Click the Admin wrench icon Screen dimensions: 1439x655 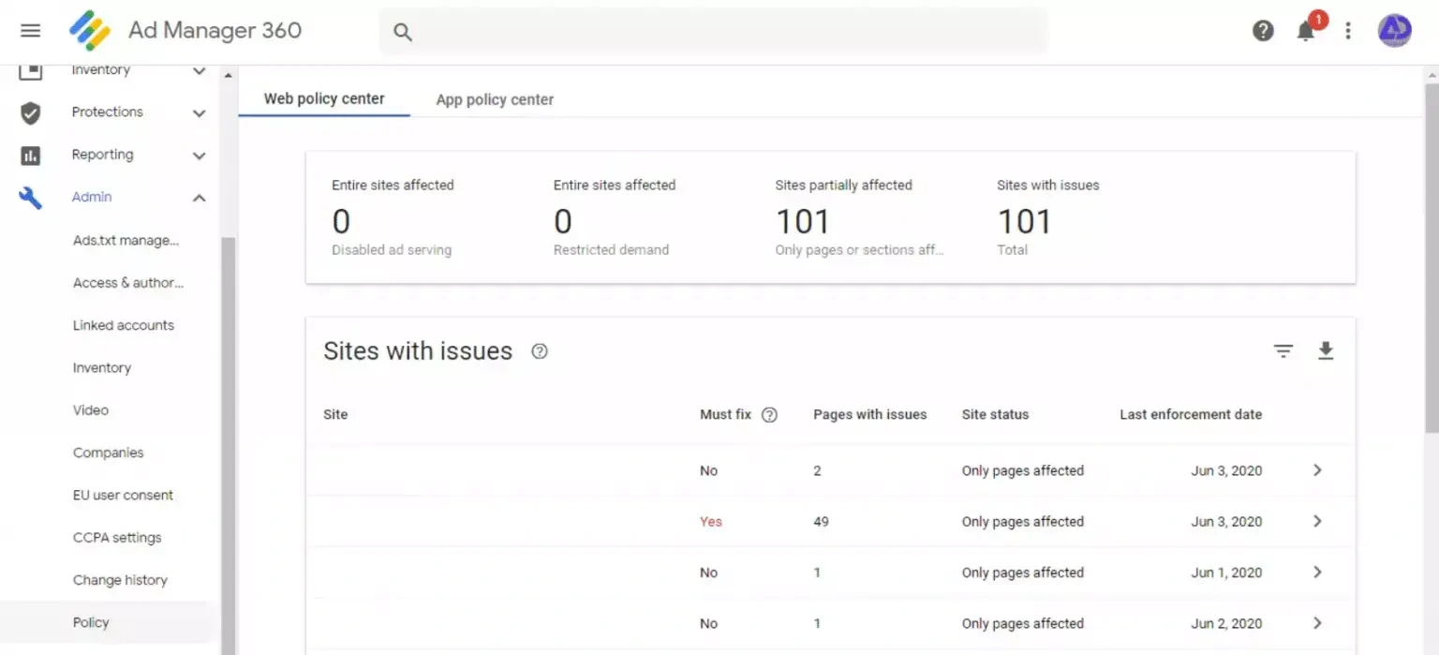point(29,197)
